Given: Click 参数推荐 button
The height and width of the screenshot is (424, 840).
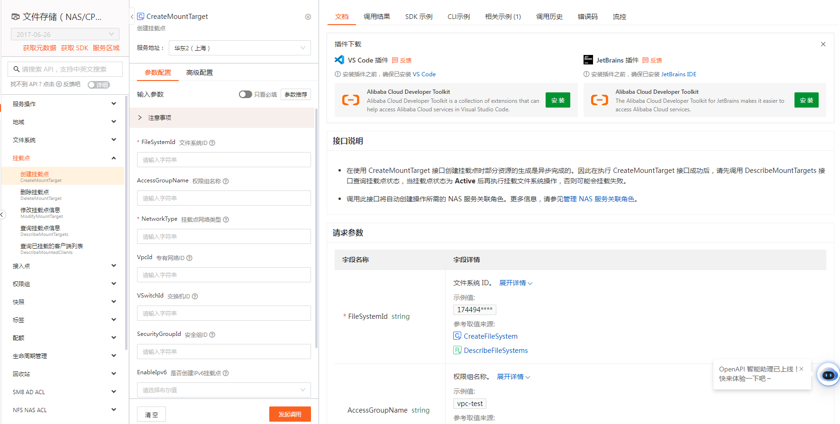Looking at the screenshot, I should tap(296, 94).
